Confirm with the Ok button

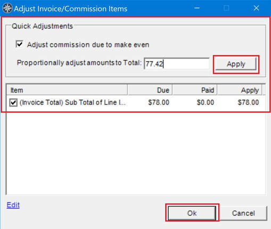coord(192,213)
